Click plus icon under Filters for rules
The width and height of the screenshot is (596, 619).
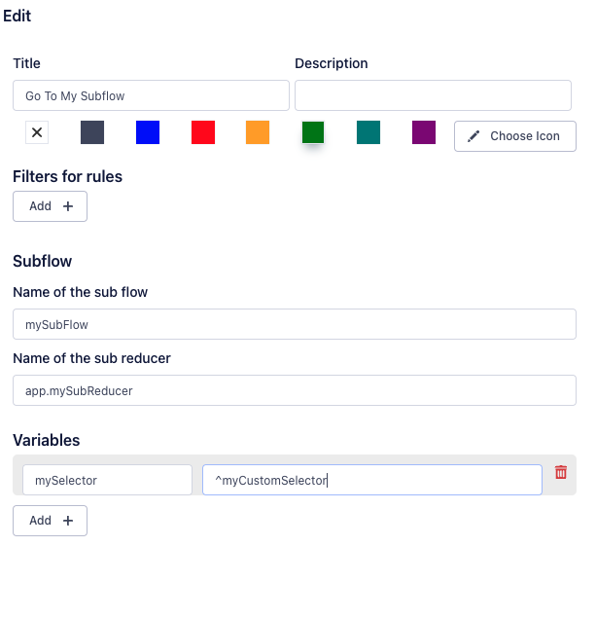(67, 206)
